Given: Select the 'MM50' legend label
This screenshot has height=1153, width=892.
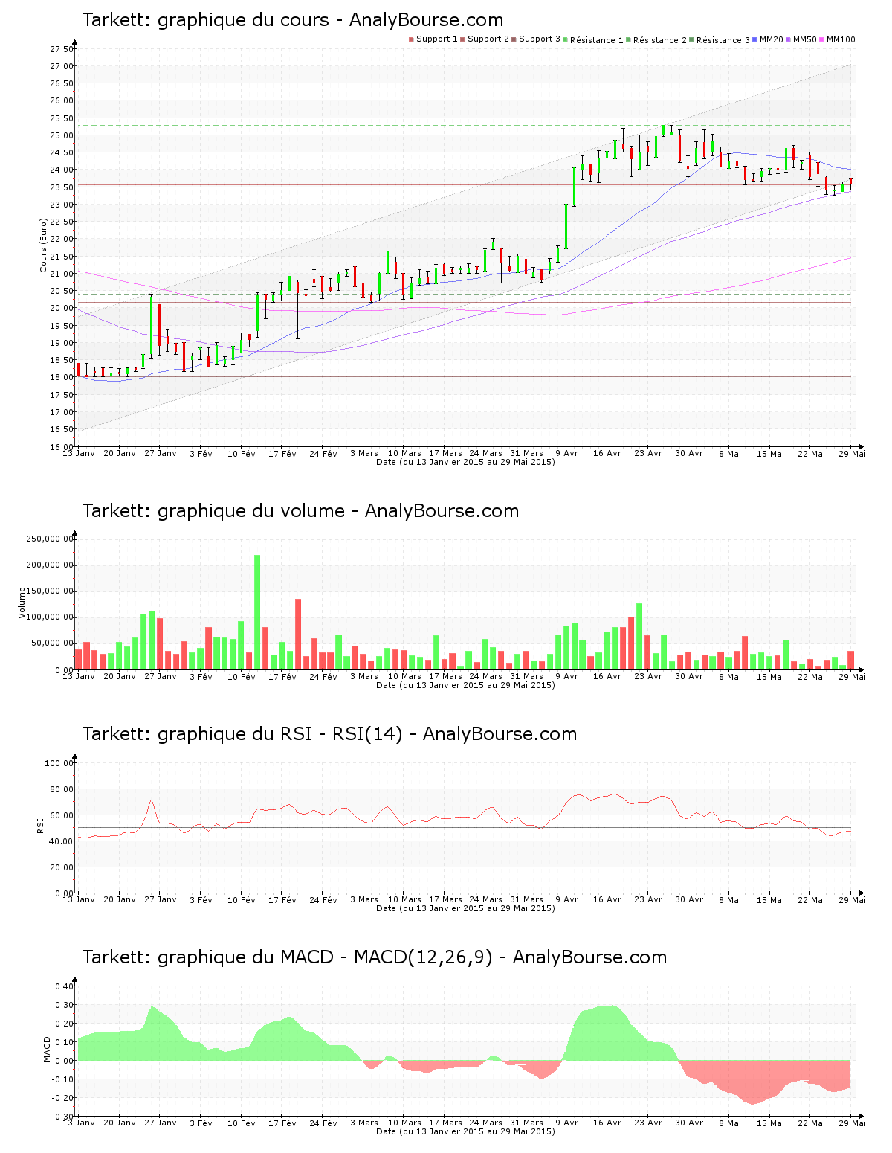Looking at the screenshot, I should (x=805, y=39).
